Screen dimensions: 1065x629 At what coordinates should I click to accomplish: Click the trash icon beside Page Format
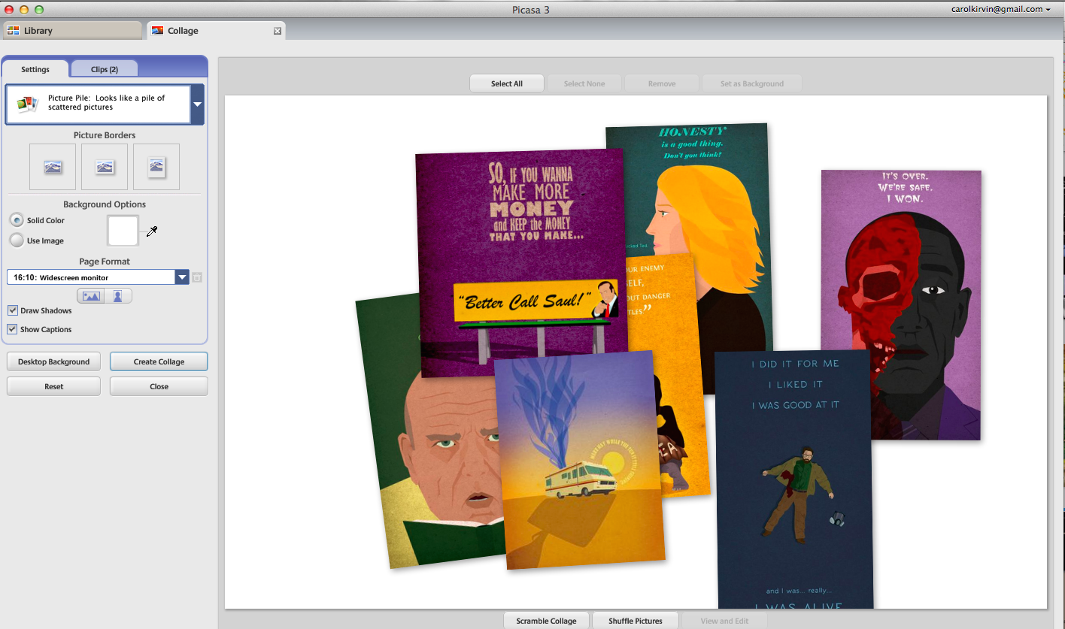click(x=197, y=277)
